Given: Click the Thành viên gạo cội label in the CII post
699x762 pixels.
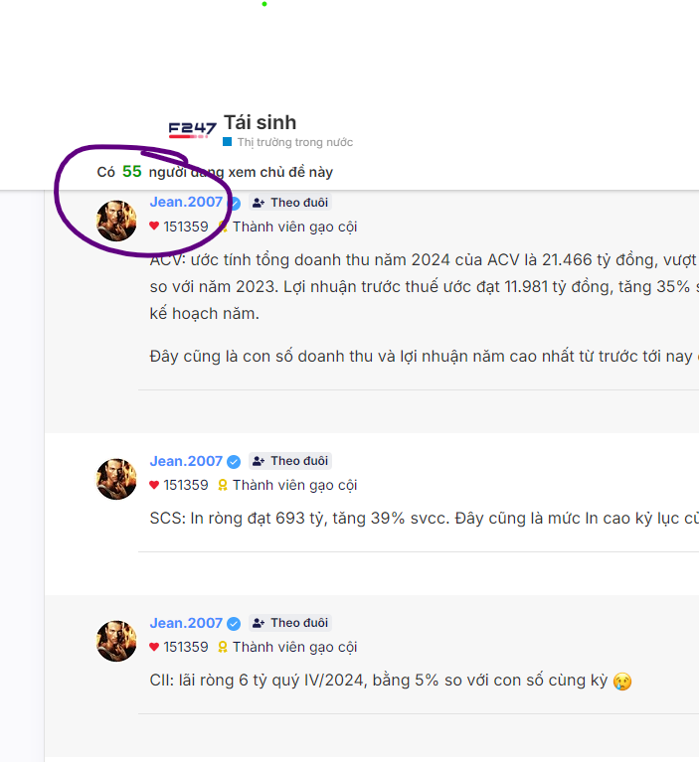Looking at the screenshot, I should tap(294, 647).
